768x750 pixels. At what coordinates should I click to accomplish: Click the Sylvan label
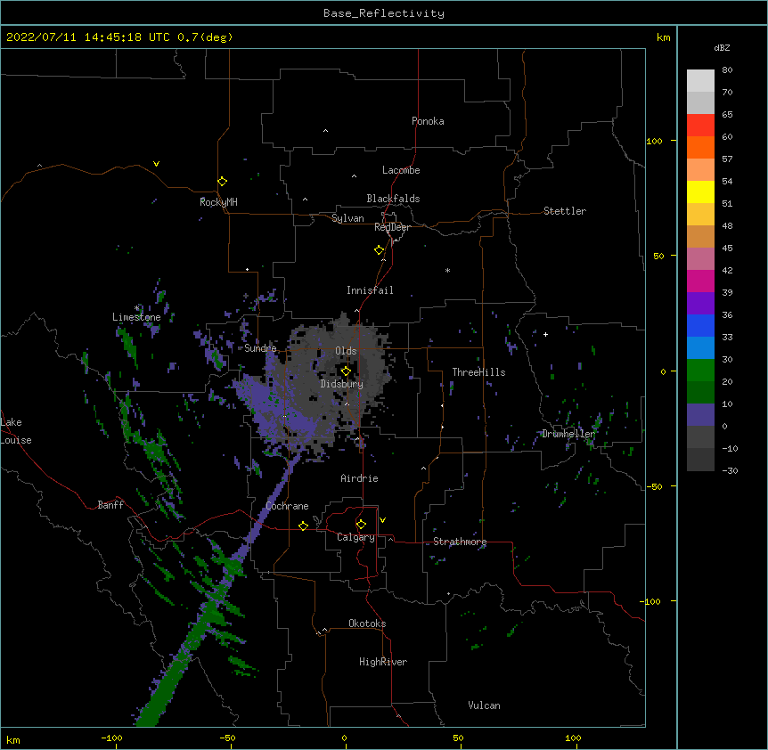(347, 218)
